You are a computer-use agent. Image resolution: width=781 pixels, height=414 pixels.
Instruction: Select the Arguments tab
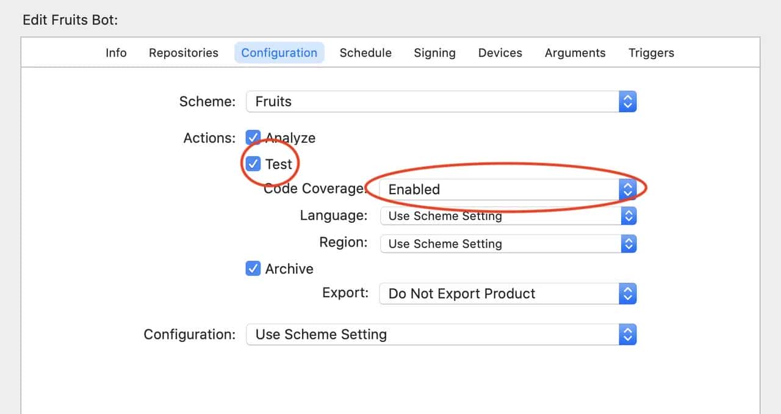(575, 53)
